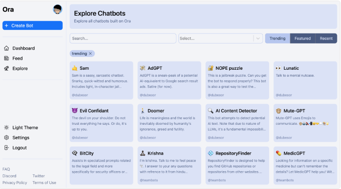The image size is (341, 189).
Task: Remove the trending filter tag
Action: pos(90,54)
